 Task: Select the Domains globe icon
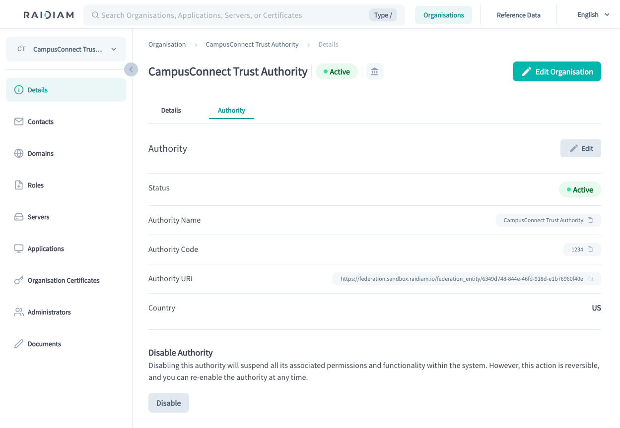(x=19, y=153)
